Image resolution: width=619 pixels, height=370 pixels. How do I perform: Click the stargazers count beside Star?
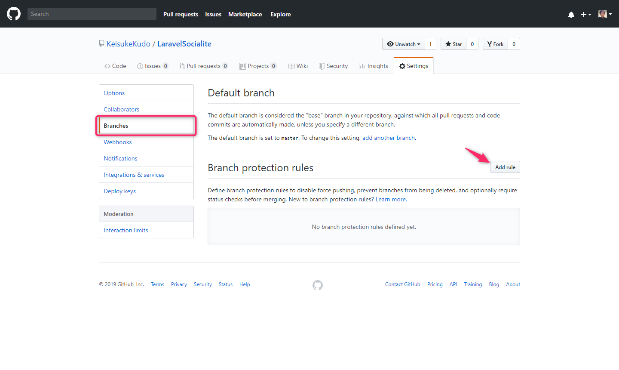[x=472, y=44]
